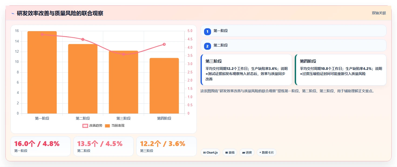Select the 表格 tag
The height and width of the screenshot is (167, 397).
pyautogui.click(x=230, y=152)
